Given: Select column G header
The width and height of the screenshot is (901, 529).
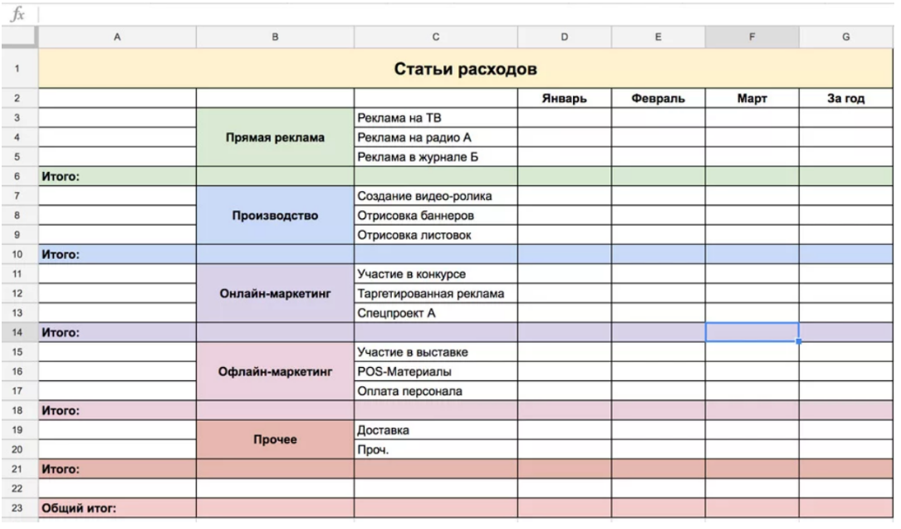Looking at the screenshot, I should 846,37.
